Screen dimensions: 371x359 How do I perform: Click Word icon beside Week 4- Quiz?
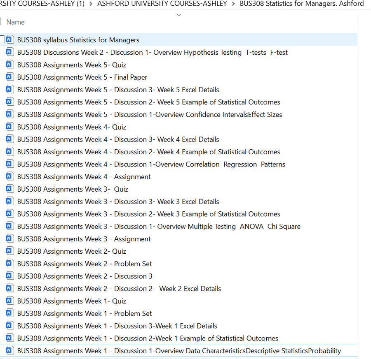click(x=9, y=127)
